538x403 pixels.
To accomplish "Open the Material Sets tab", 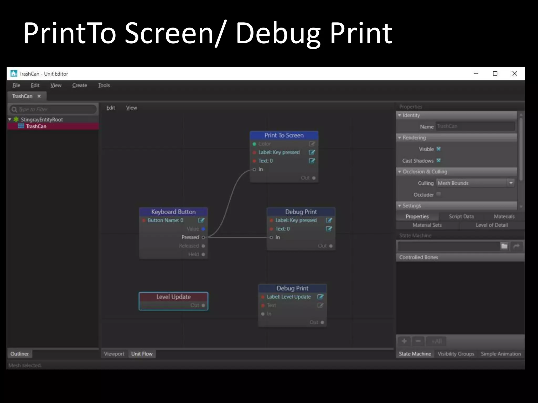I will tap(427, 225).
